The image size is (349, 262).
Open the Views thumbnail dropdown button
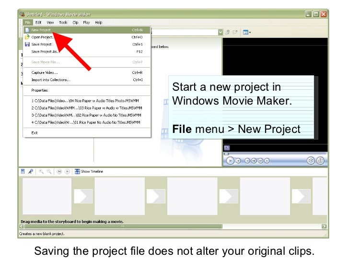[x=247, y=33]
